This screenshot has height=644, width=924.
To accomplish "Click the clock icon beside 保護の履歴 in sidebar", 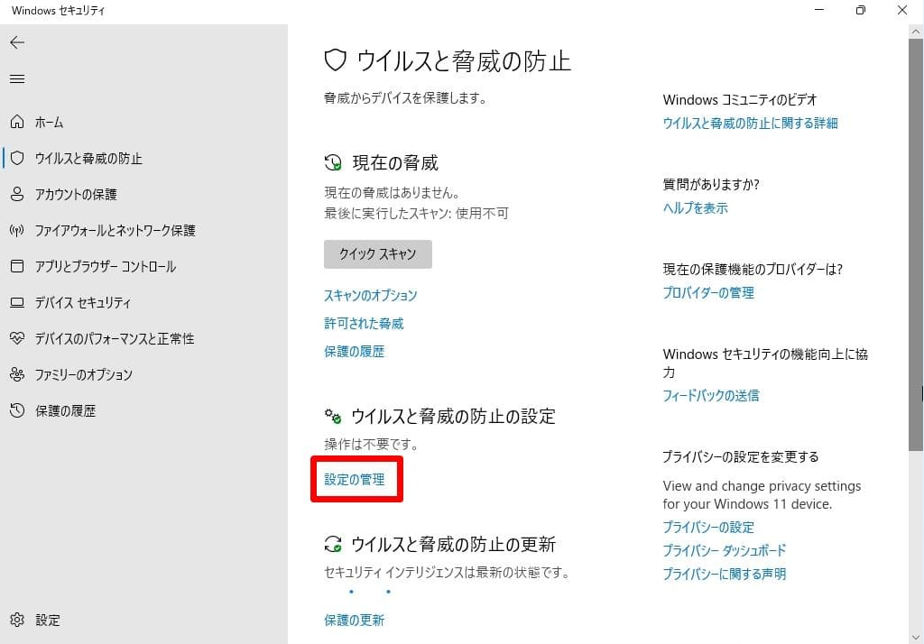I will 17,410.
